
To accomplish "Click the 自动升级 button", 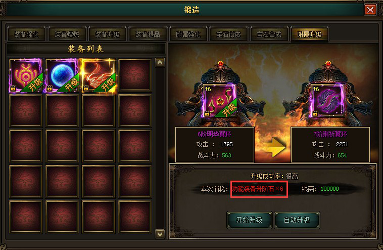I will click(x=297, y=220).
